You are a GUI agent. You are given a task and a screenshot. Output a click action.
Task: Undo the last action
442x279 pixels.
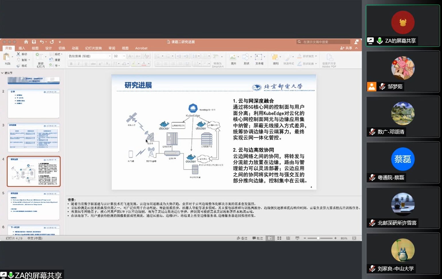tap(42, 42)
